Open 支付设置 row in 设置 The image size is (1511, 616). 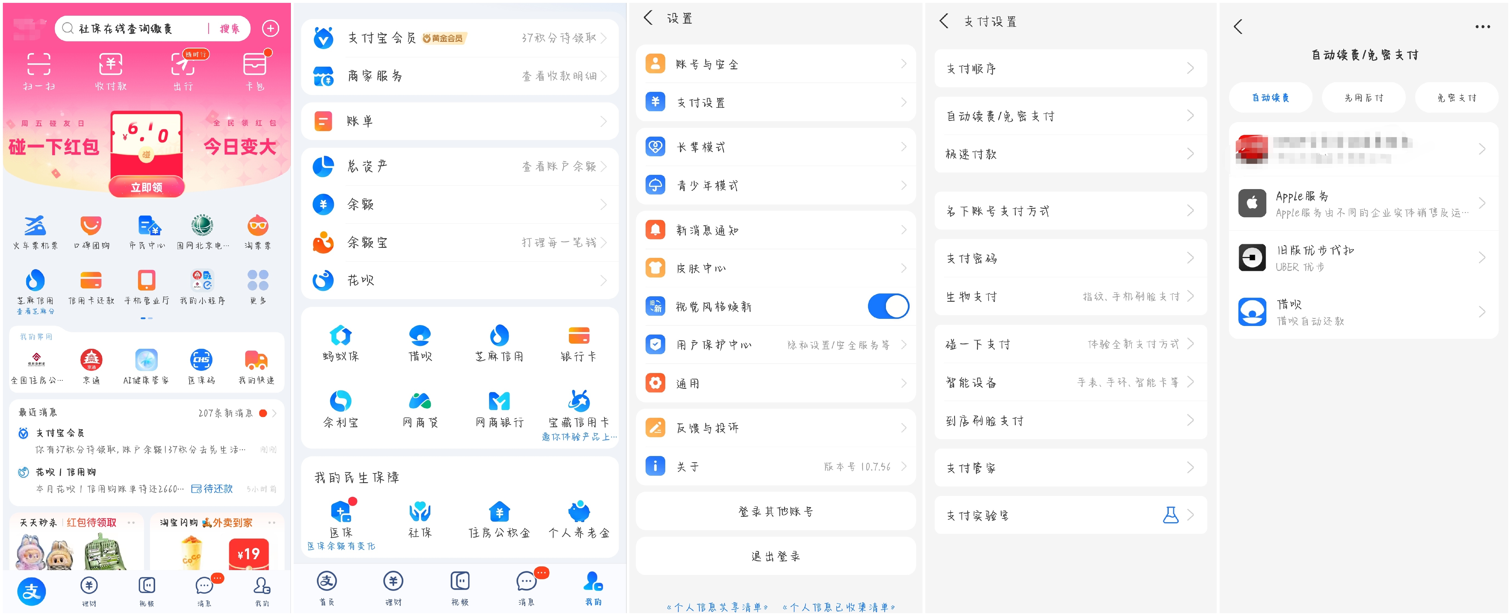coord(775,102)
